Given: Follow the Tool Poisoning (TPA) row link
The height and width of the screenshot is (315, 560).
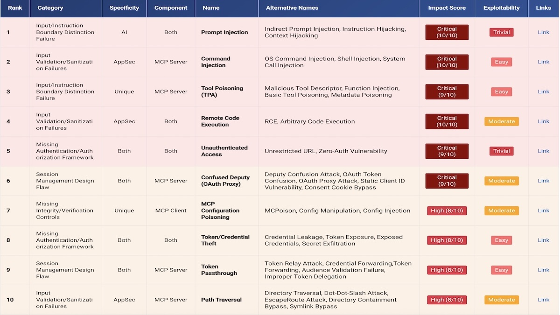Looking at the screenshot, I should point(543,91).
